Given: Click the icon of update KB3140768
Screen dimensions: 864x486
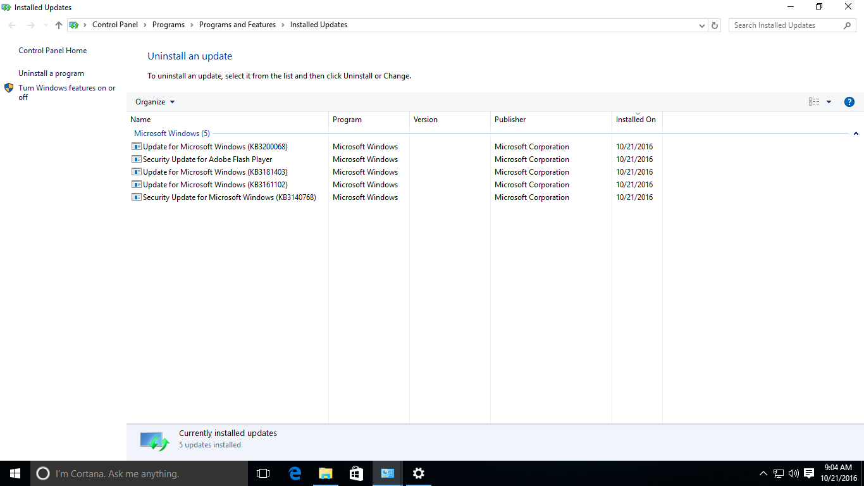Looking at the screenshot, I should [x=136, y=197].
